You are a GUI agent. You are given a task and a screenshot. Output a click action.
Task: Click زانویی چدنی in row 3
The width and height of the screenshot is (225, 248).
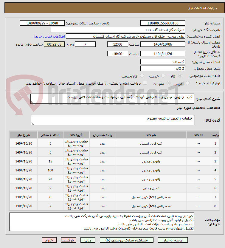151,161
